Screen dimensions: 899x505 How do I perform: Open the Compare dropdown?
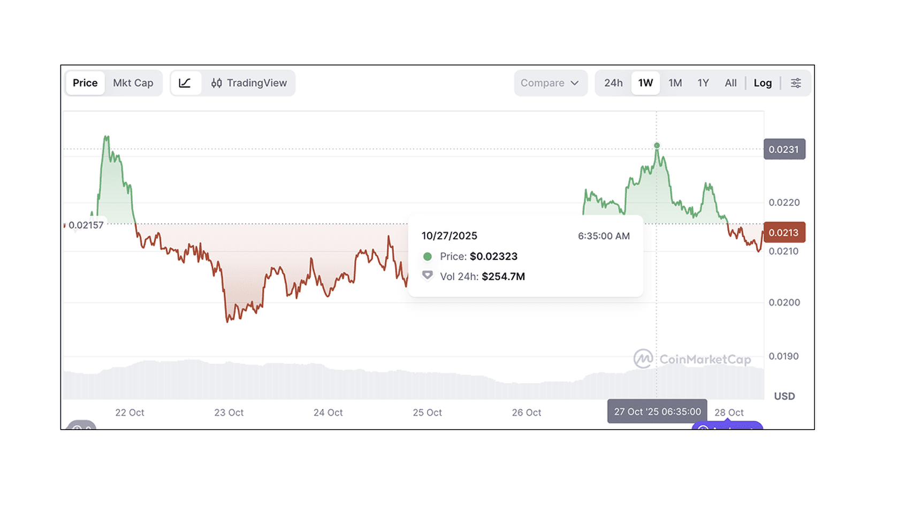(550, 83)
